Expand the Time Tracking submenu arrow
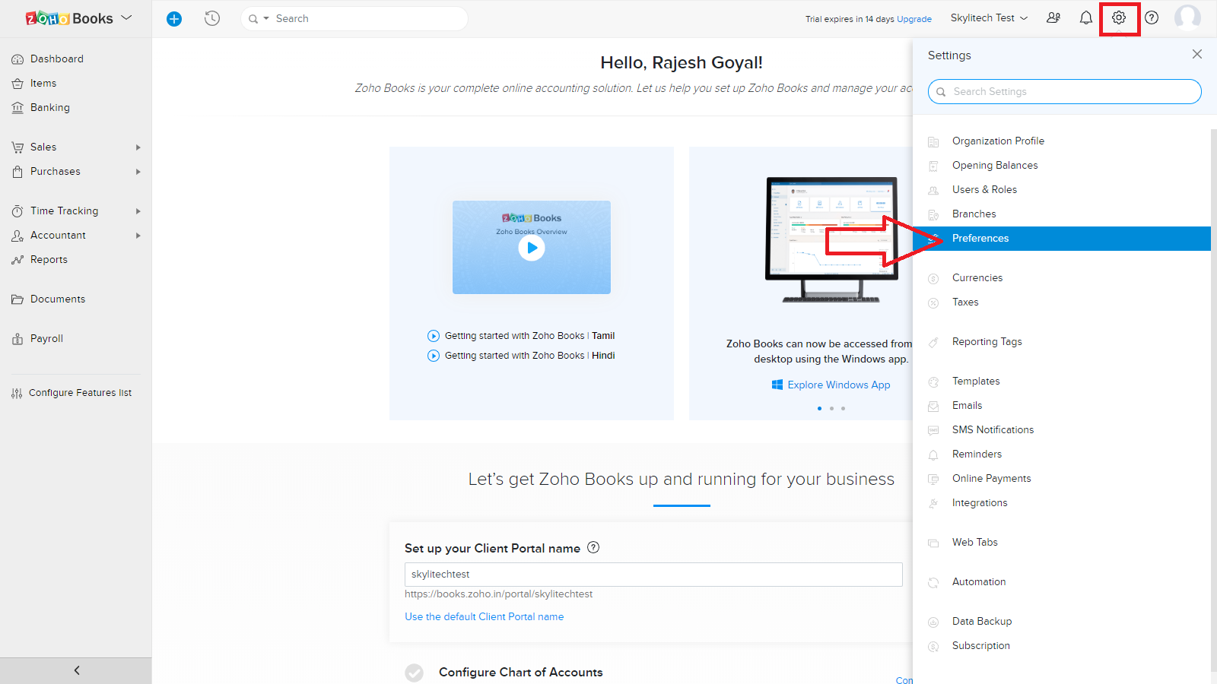The height and width of the screenshot is (684, 1217). 138,211
